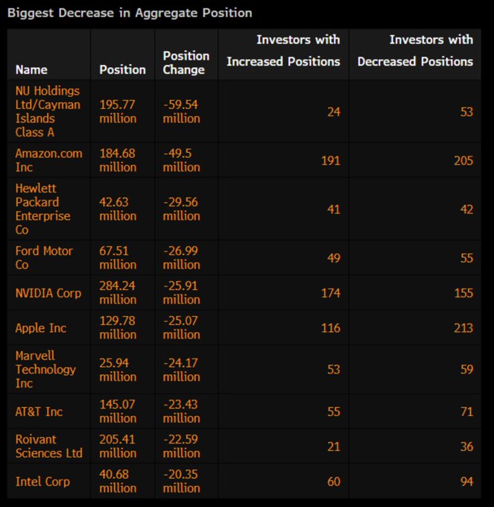Click decreased-positions value 71 for AT&T
494x507 pixels.
coord(467,412)
